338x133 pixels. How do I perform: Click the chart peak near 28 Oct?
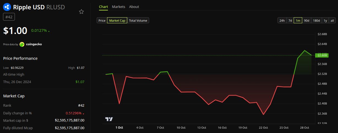(x=305, y=50)
